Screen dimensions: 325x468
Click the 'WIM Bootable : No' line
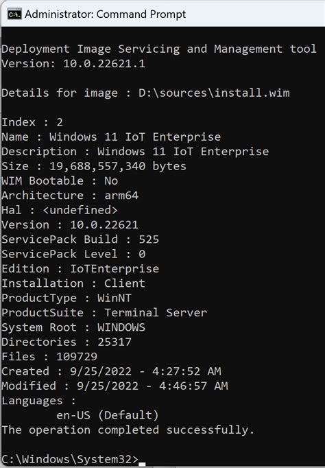click(60, 180)
